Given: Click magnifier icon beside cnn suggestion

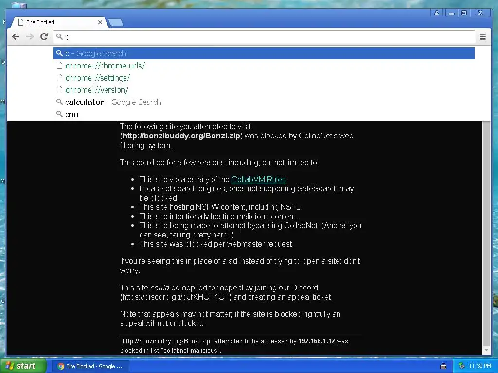Looking at the screenshot, I should (59, 114).
